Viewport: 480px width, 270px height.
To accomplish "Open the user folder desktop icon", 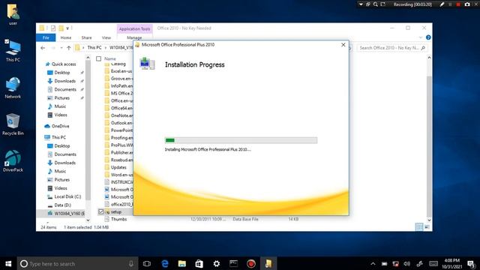I will point(13,13).
